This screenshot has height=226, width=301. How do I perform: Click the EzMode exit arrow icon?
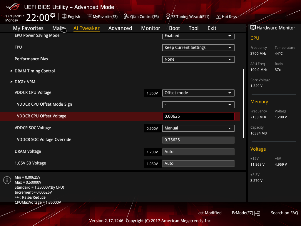click(257, 213)
